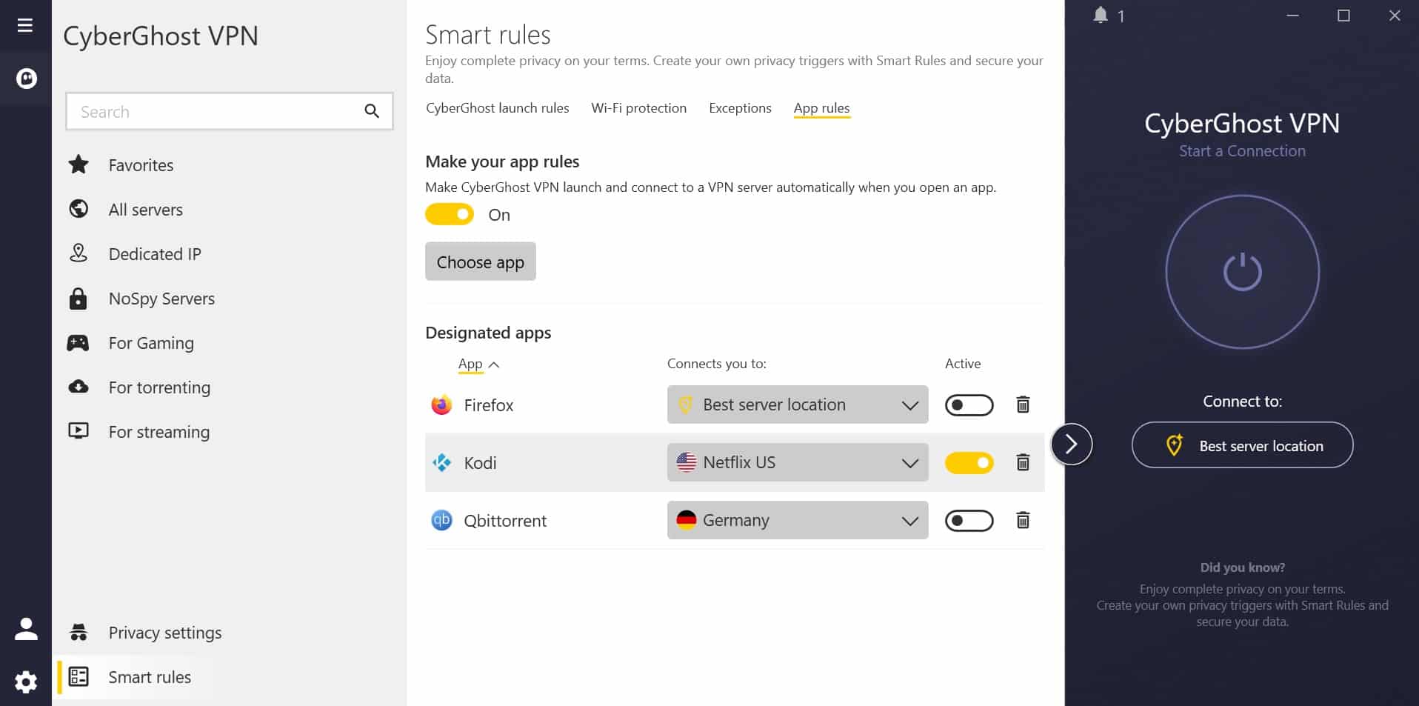The width and height of the screenshot is (1419, 706).
Task: Click the Connects you to column header
Action: click(716, 364)
